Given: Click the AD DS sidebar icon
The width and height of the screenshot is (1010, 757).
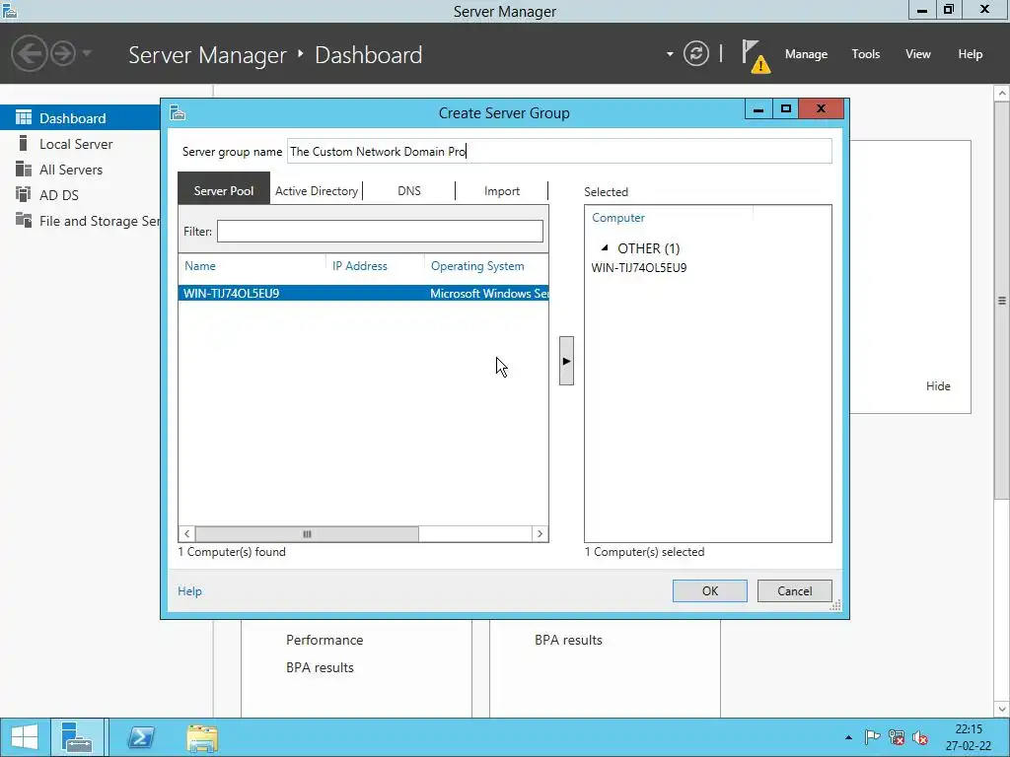Looking at the screenshot, I should (24, 194).
